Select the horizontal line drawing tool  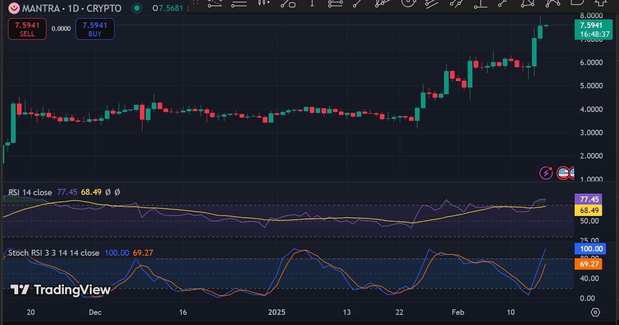[x=239, y=3]
